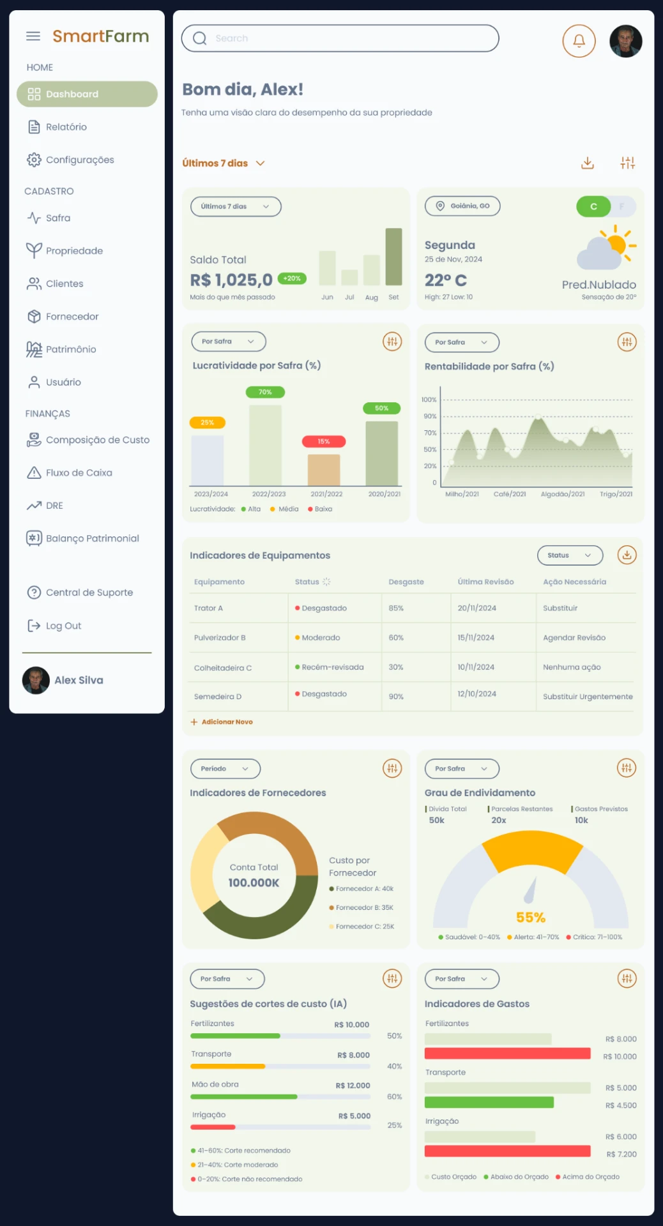
Task: Open the Por Safra dropdown in Rentabilidade card
Action: tap(462, 342)
